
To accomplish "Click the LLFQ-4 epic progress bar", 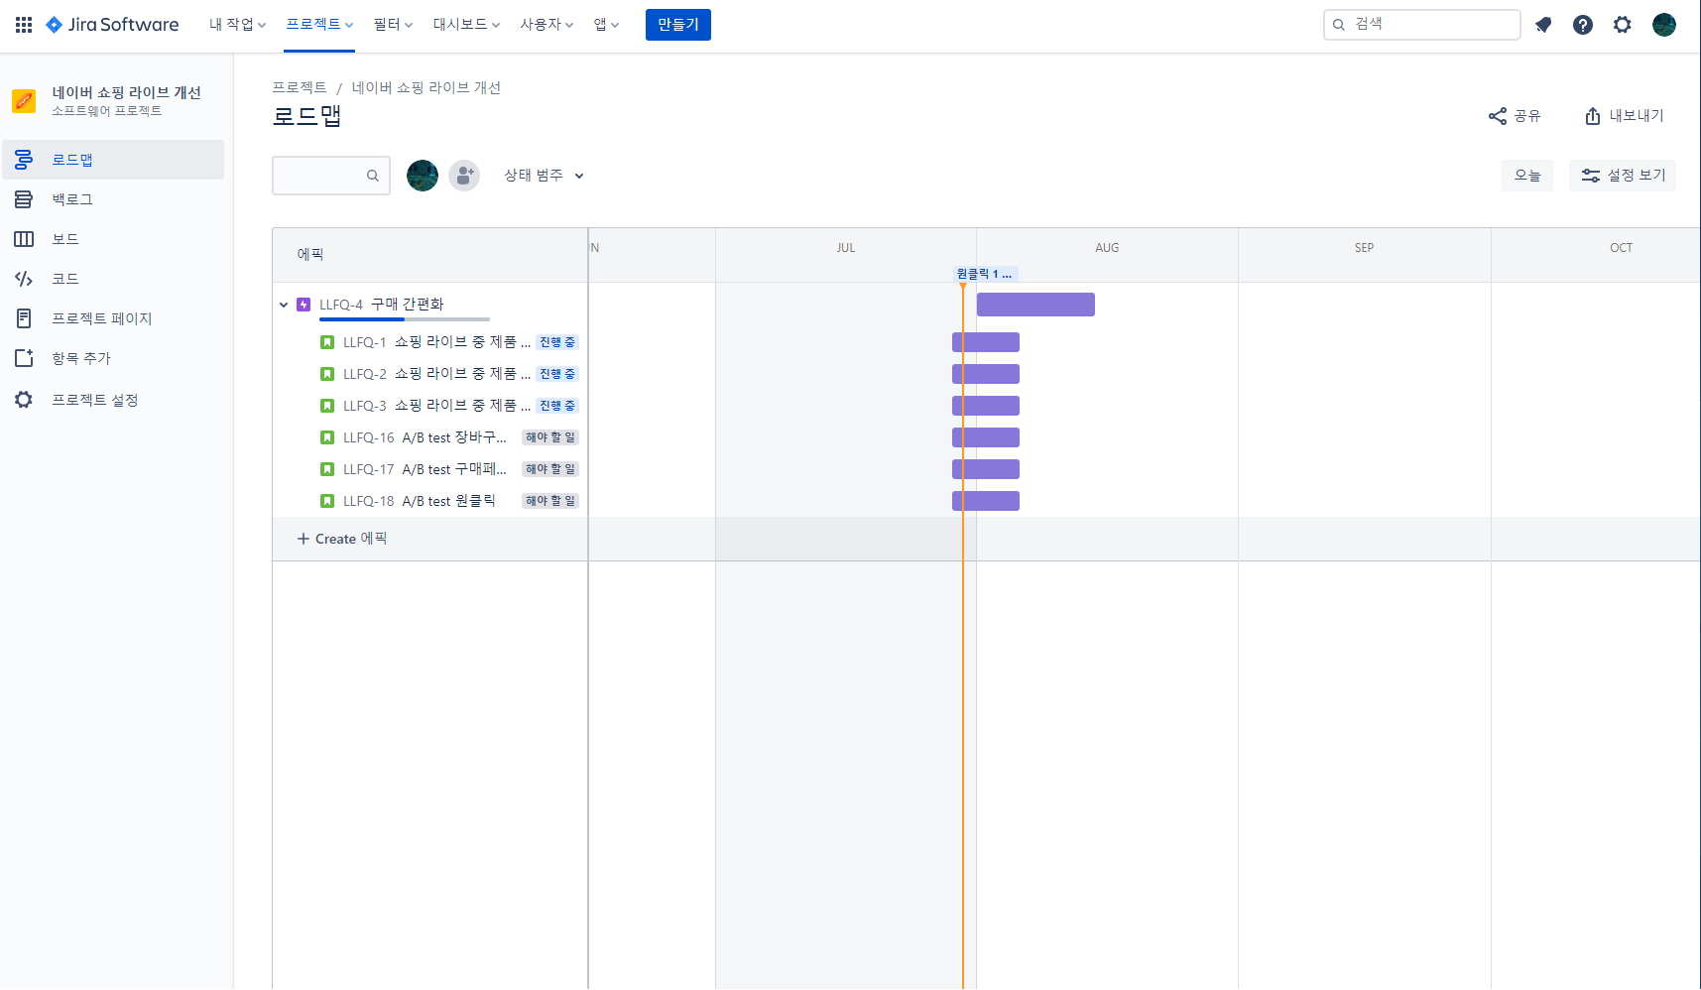I will 405,319.
